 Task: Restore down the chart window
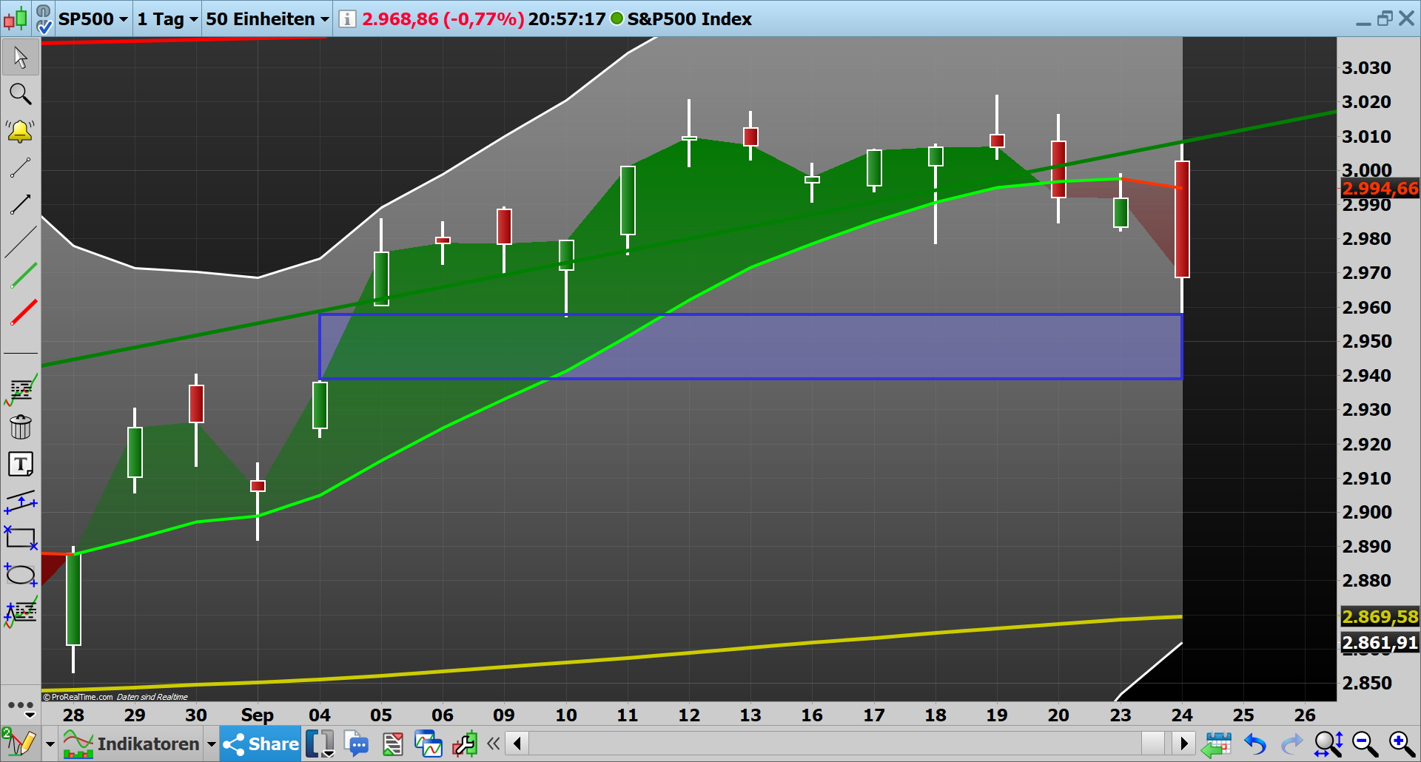click(1385, 18)
